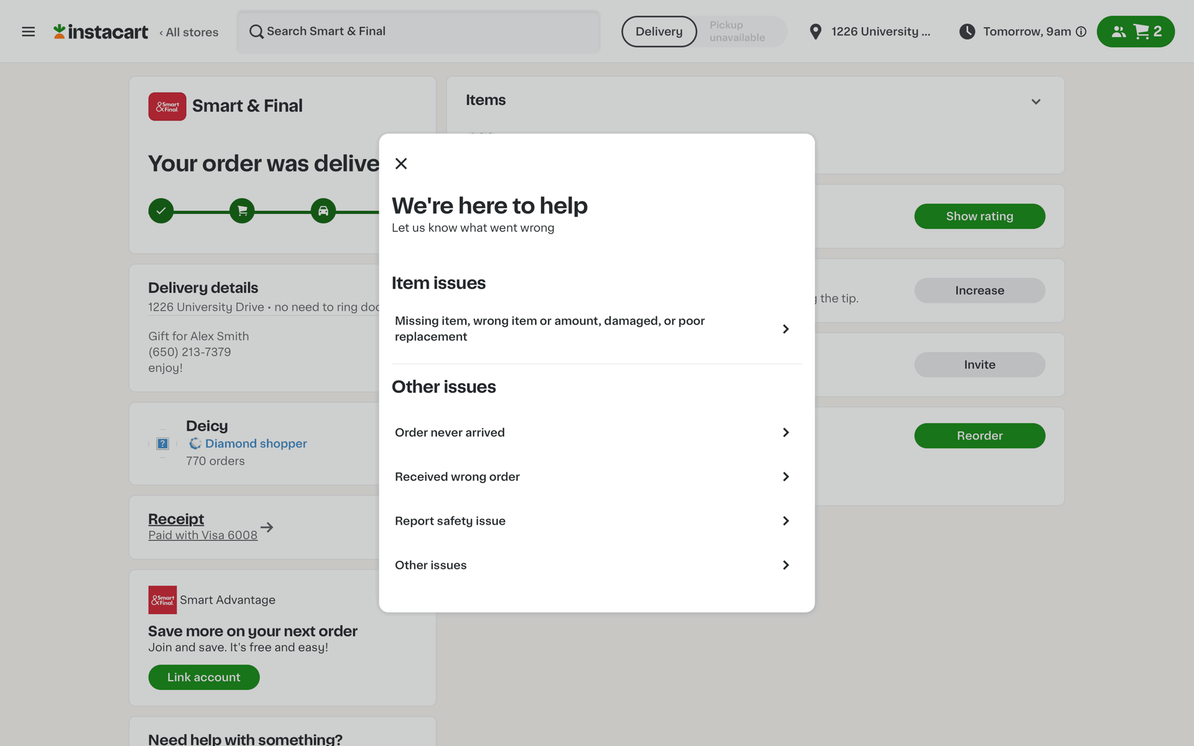Click the 'Need help with something?' heading
Viewport: 1194px width, 746px height.
click(245, 739)
